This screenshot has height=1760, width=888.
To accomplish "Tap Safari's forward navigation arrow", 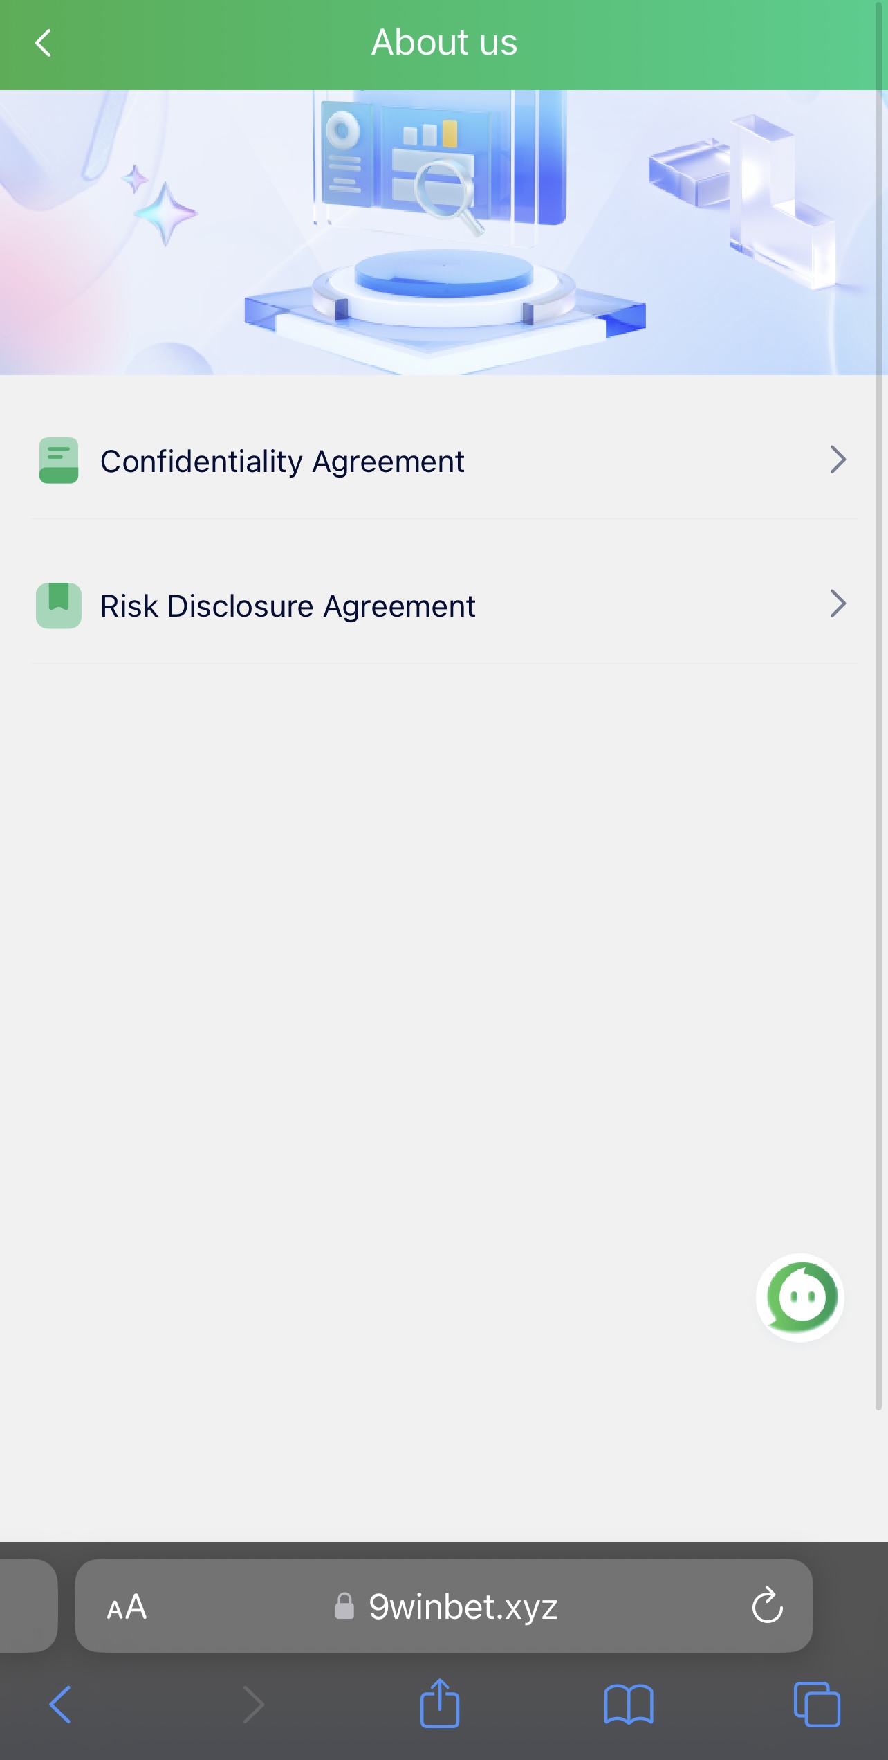I will (x=253, y=1704).
